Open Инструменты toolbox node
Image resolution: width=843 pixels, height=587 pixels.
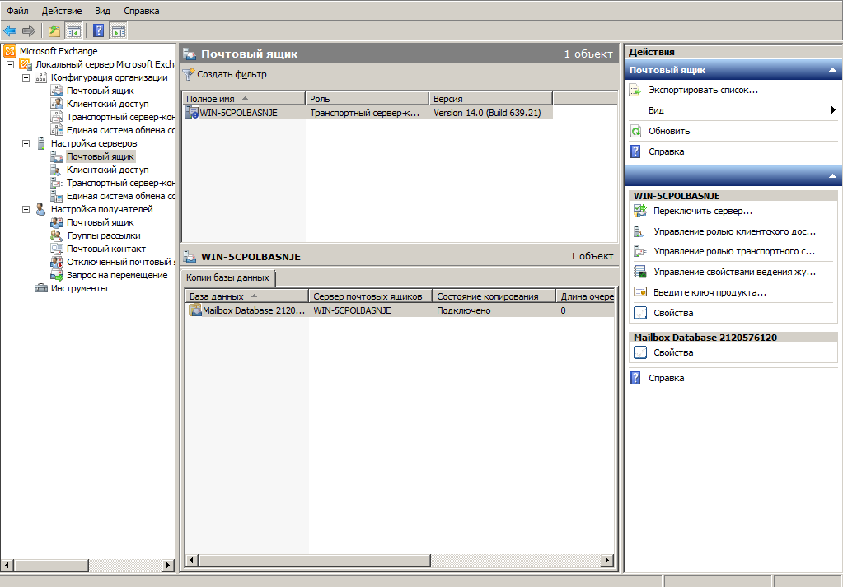pos(79,288)
